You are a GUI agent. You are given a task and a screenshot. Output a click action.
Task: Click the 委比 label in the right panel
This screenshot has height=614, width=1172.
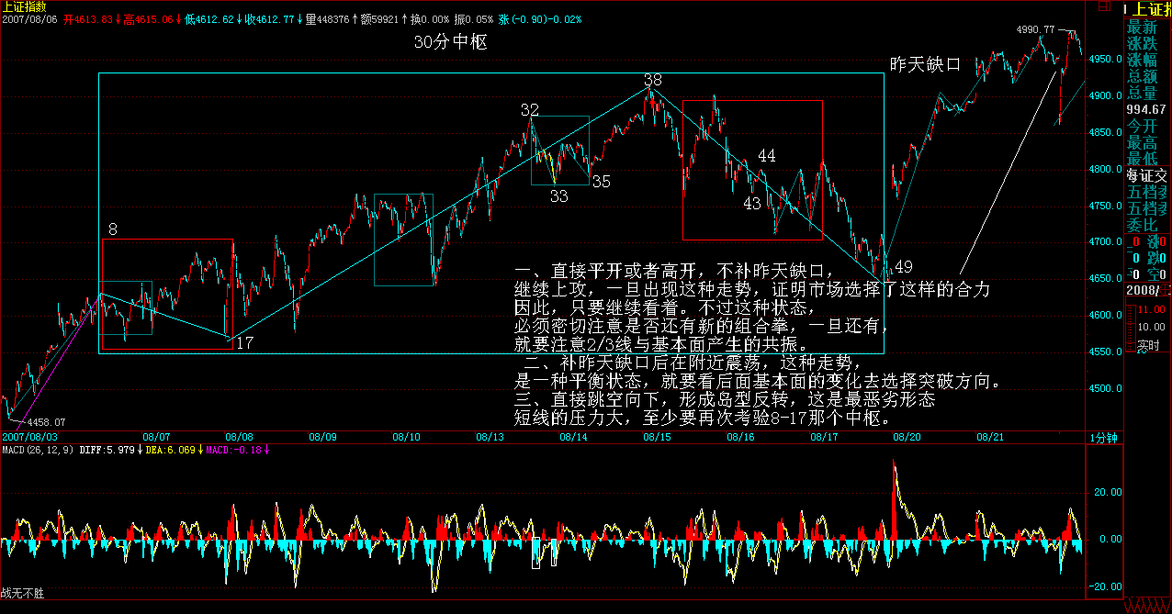1143,225
